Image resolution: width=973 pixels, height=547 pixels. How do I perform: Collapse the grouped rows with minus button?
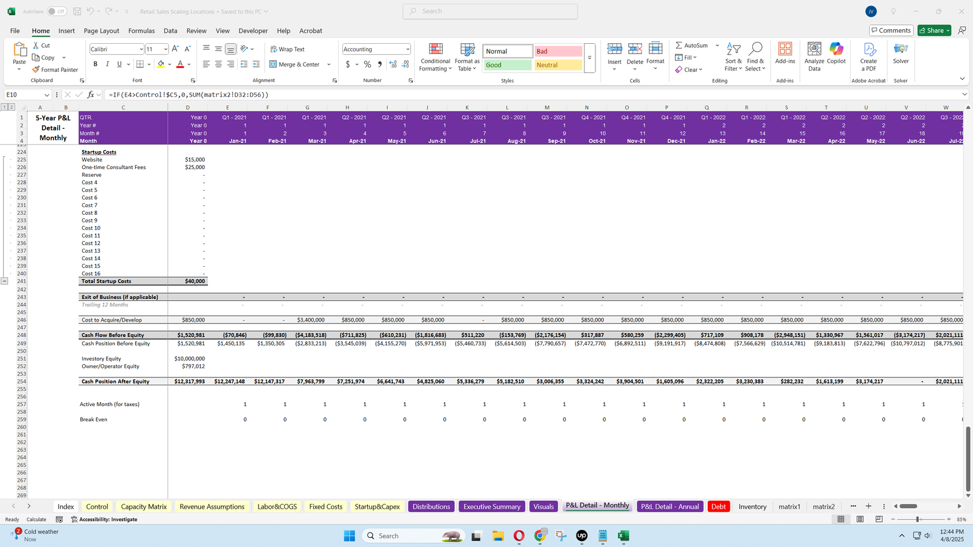[x=4, y=281]
